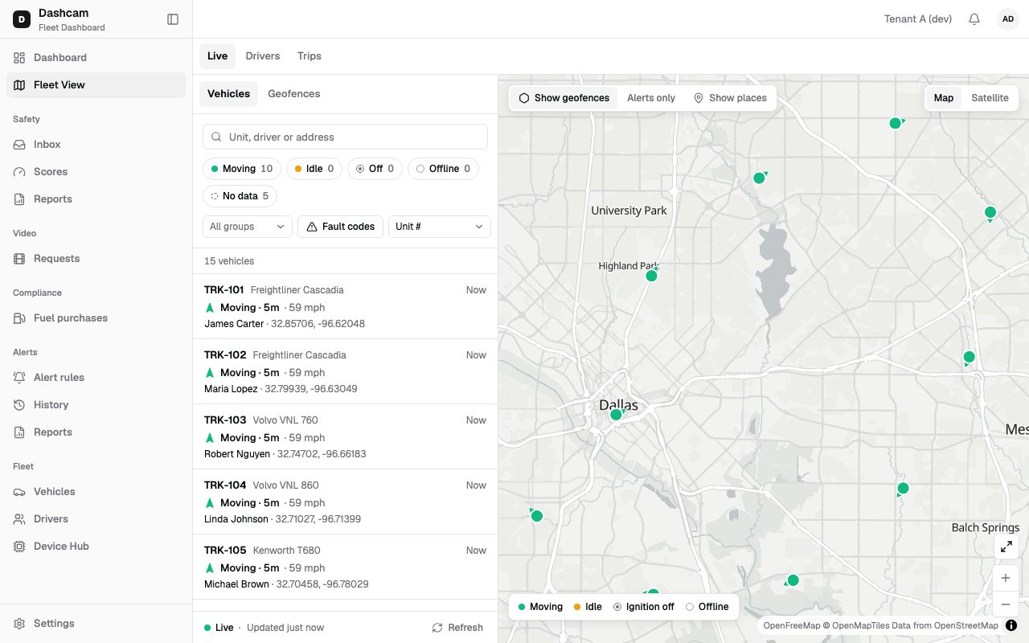Open Inbox under Safety
The height and width of the screenshot is (643, 1029).
[x=96, y=145]
